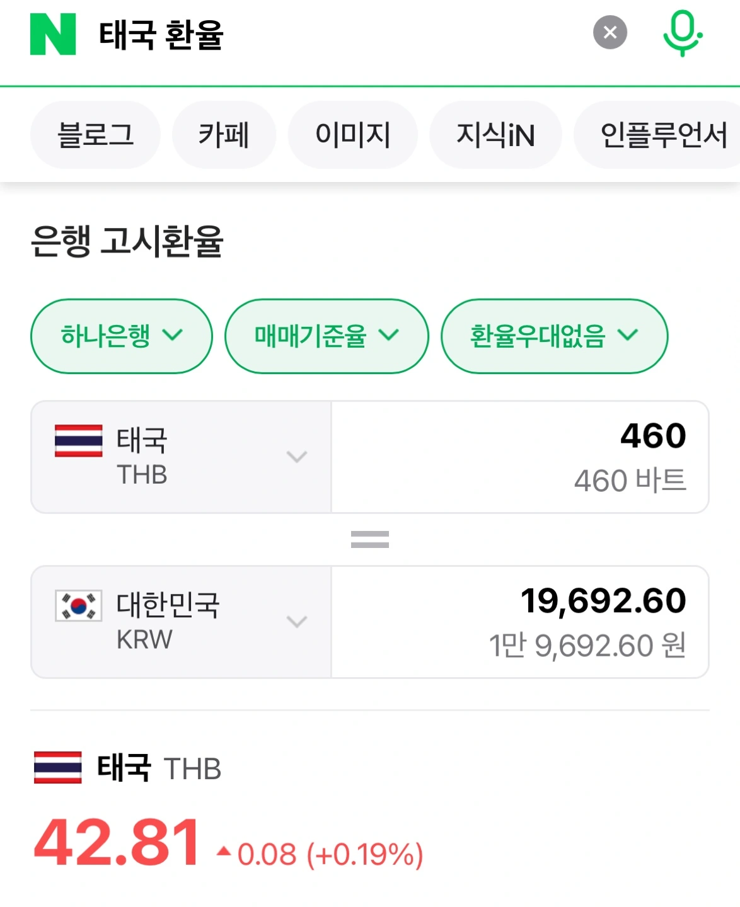Click the equals sign between currencies
The image size is (740, 907).
[x=370, y=540]
